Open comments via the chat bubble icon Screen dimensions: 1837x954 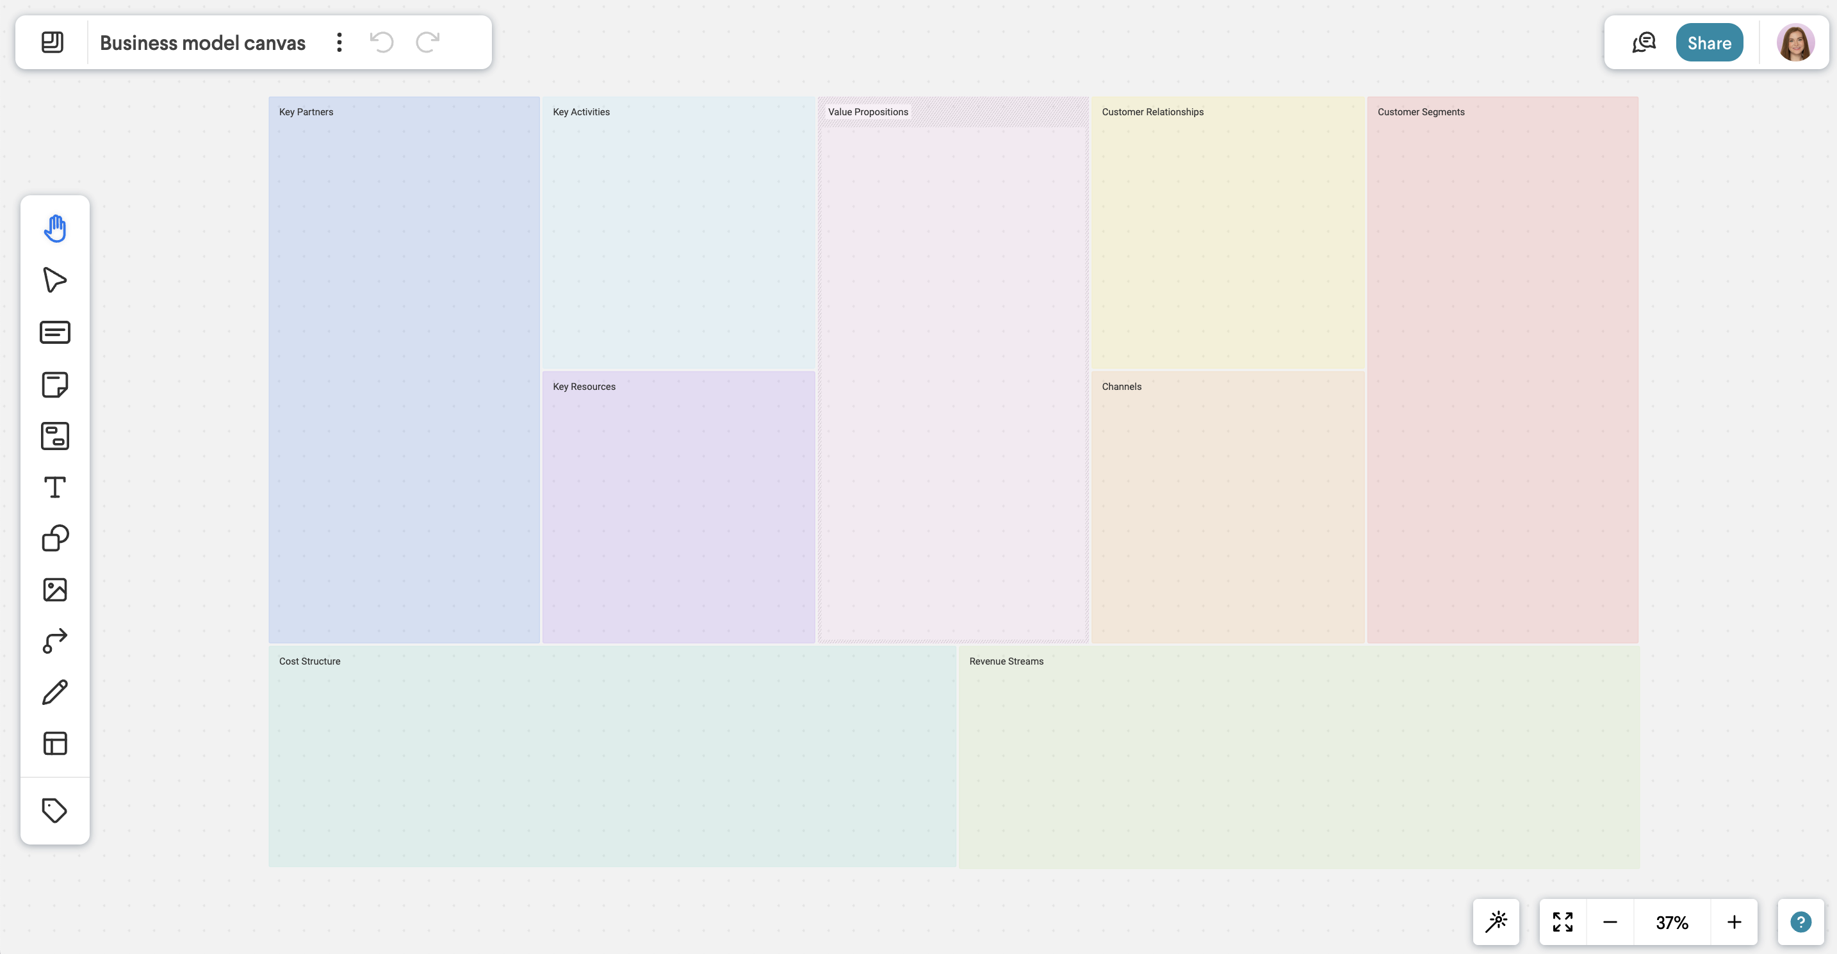coord(1644,42)
